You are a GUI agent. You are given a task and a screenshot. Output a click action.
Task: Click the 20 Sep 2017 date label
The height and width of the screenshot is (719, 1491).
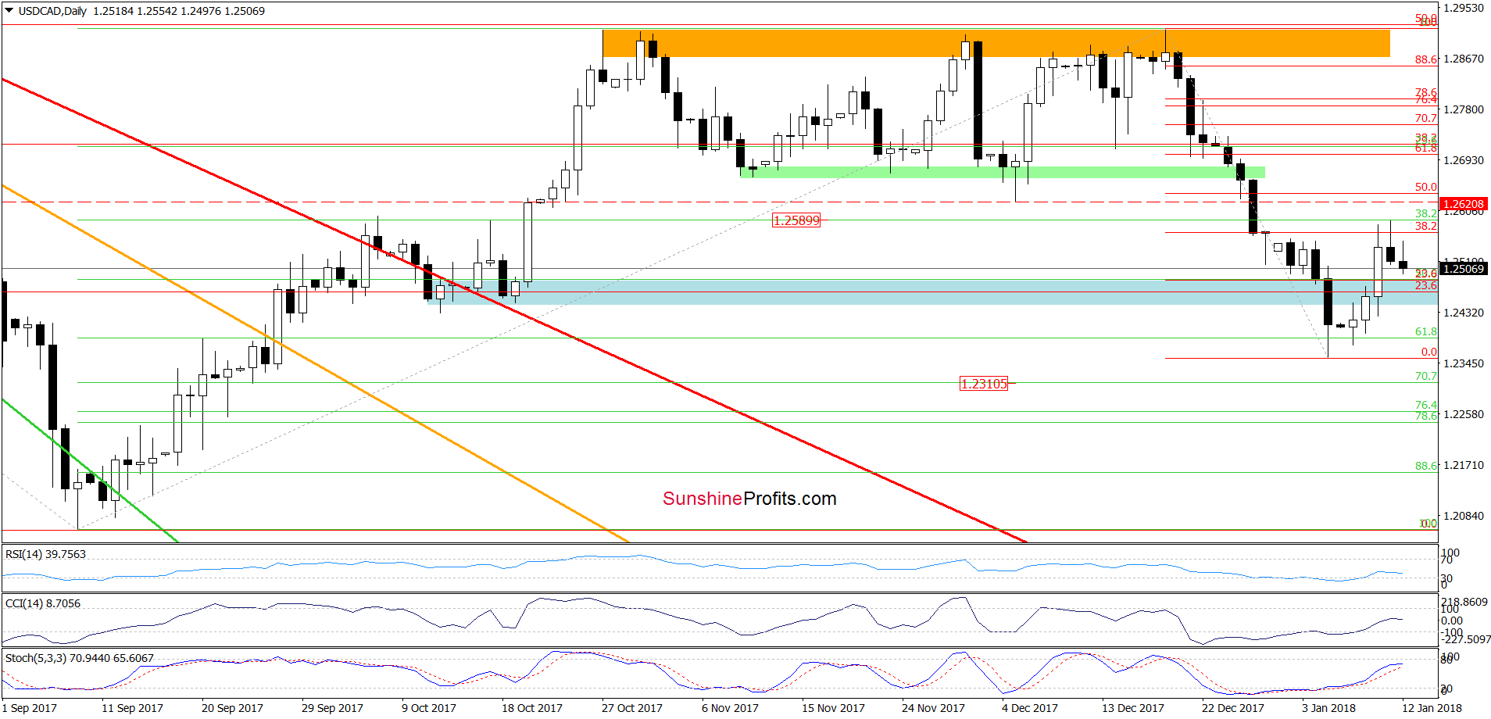point(233,708)
